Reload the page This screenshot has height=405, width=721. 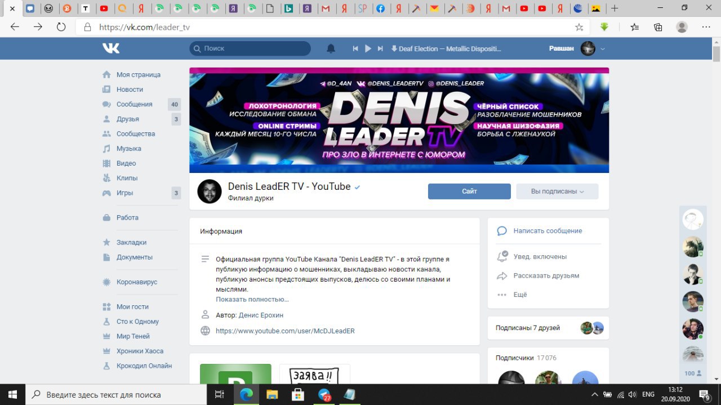point(61,27)
